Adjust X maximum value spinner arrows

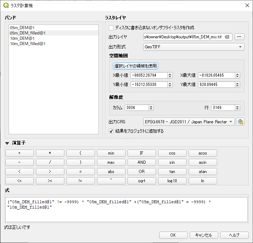(x=237, y=75)
